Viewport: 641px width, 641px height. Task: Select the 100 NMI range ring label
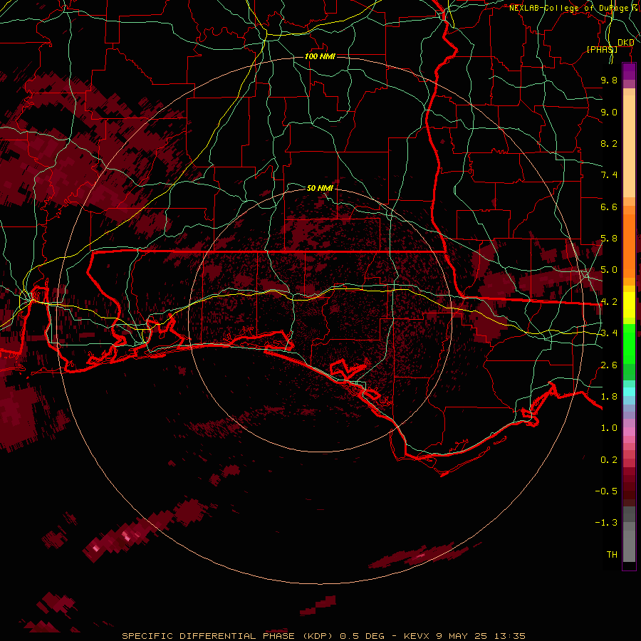tap(320, 56)
